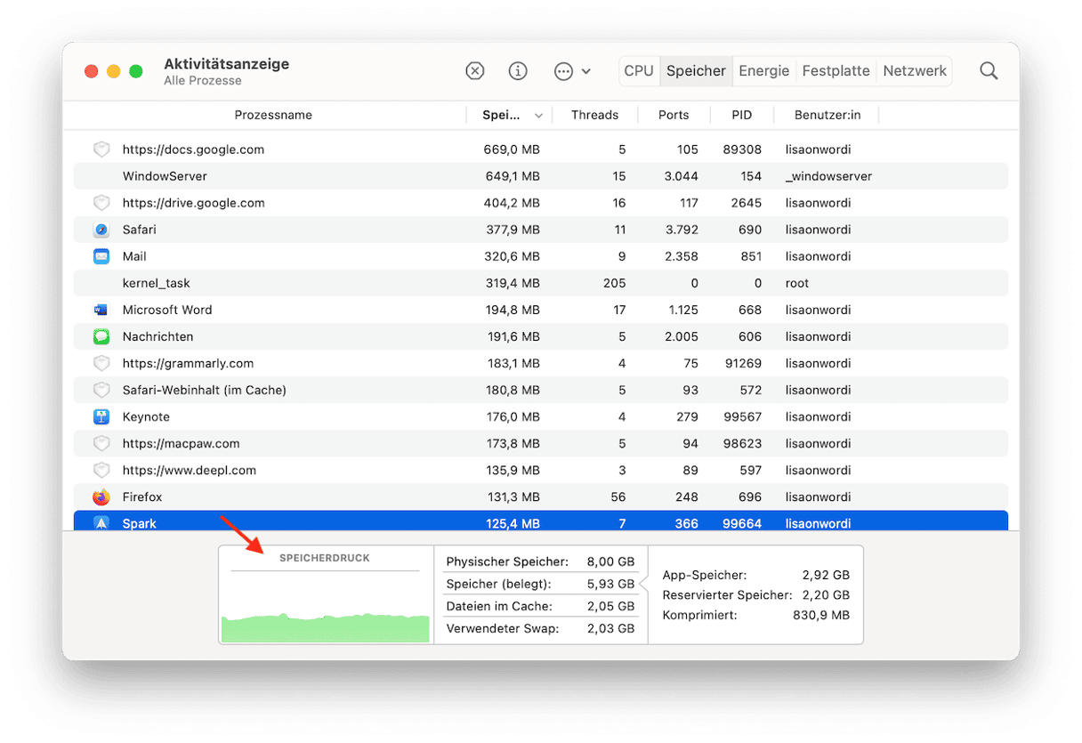Click the Firefox app icon
Viewport: 1082px width, 743px height.
(x=101, y=497)
